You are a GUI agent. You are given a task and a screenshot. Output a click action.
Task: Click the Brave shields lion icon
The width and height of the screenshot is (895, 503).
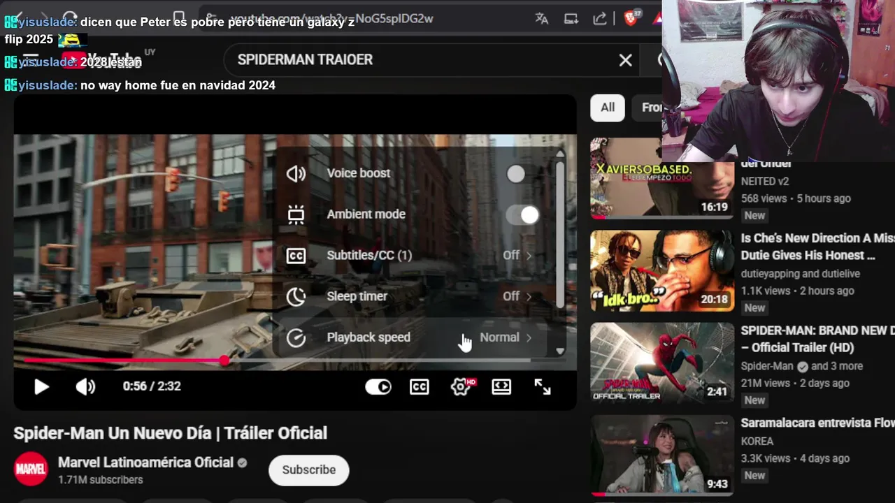click(630, 19)
